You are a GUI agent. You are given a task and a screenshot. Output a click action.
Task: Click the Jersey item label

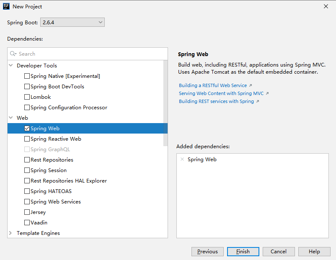[38, 212]
